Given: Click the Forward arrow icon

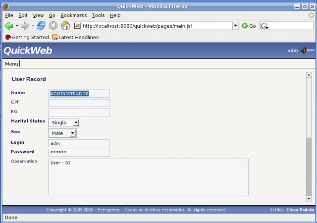Looking at the screenshot, I should click(25, 26).
